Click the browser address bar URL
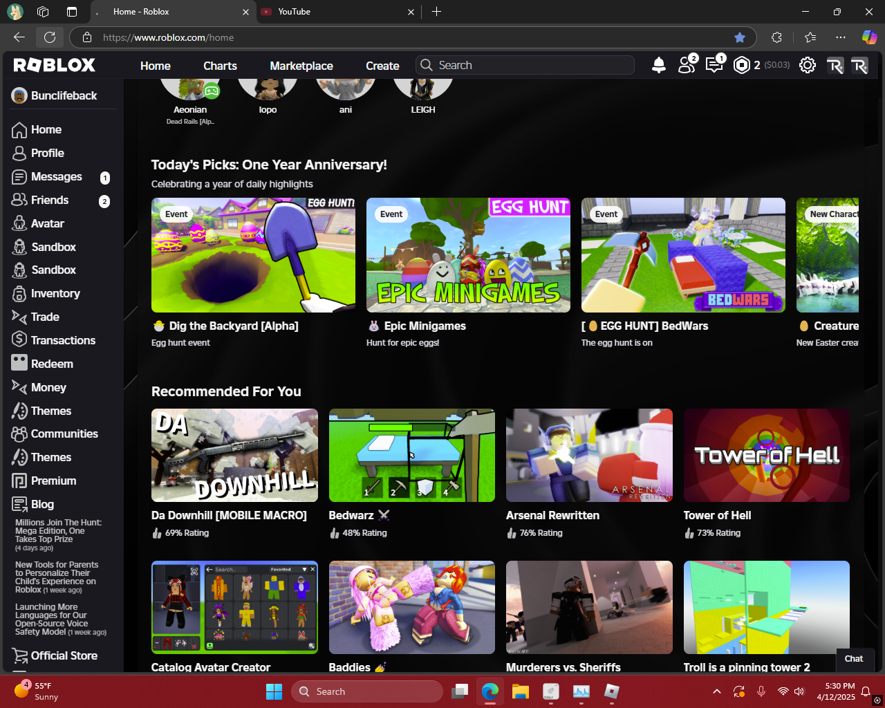The image size is (885, 708). (169, 37)
